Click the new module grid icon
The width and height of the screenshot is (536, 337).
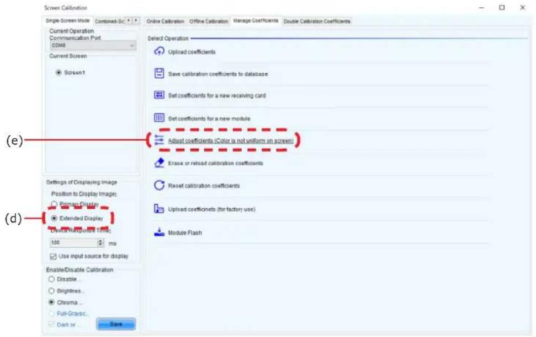pos(159,118)
